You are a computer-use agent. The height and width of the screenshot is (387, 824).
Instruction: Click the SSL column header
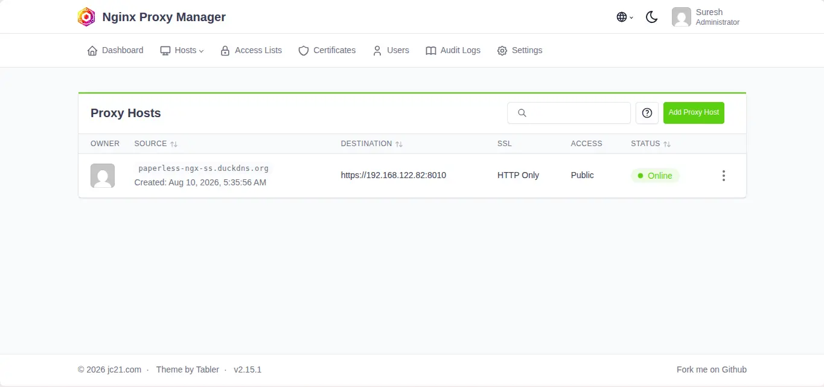click(x=505, y=144)
